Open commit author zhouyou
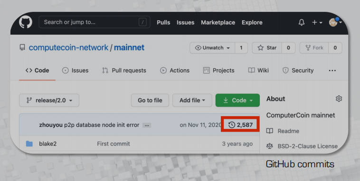This screenshot has height=181, width=360. click(51, 125)
